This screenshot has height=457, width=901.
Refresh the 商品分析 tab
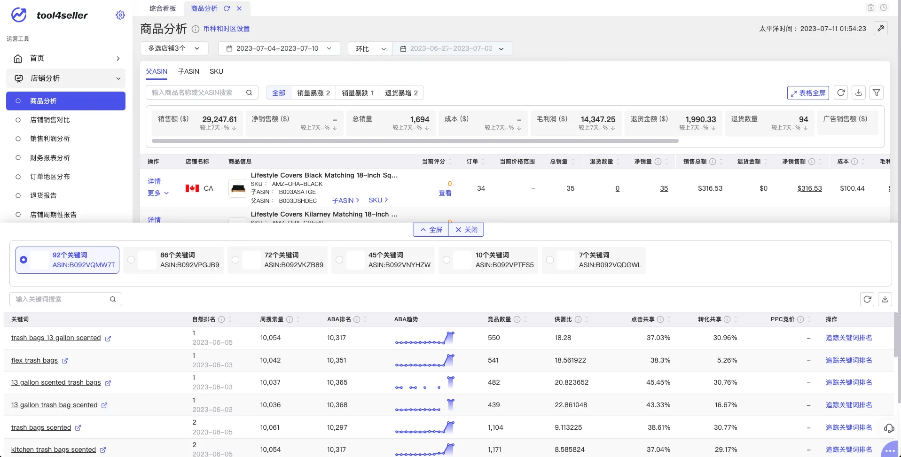[227, 8]
